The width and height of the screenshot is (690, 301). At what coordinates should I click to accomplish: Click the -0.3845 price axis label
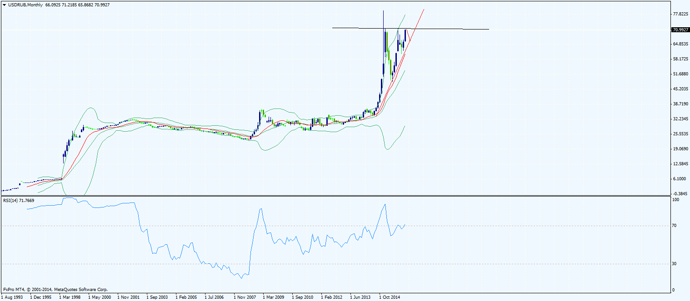[680, 194]
